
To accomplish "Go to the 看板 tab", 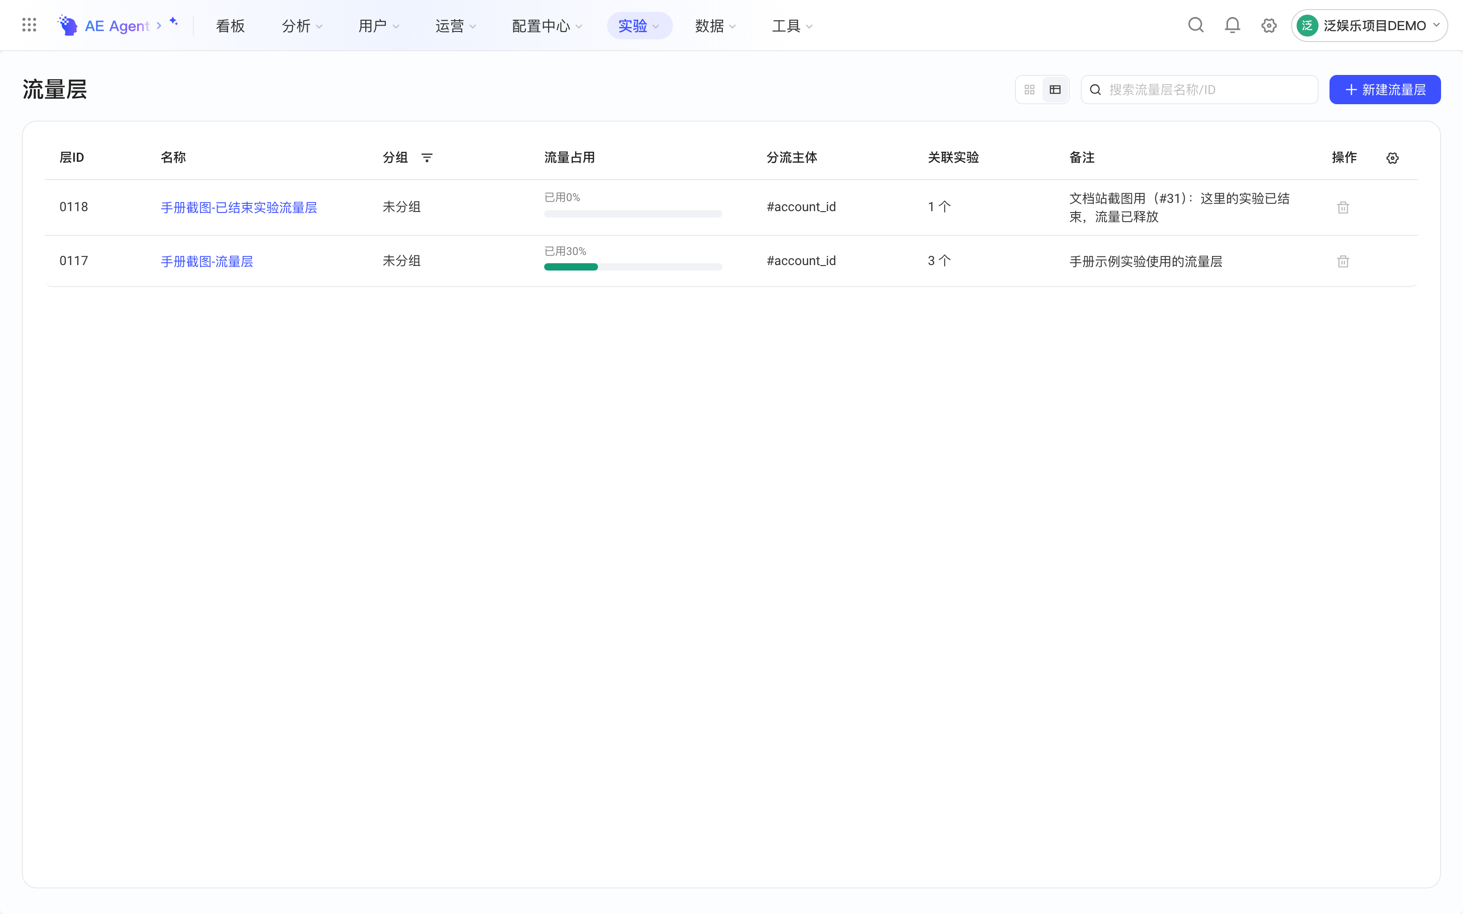I will click(x=230, y=26).
